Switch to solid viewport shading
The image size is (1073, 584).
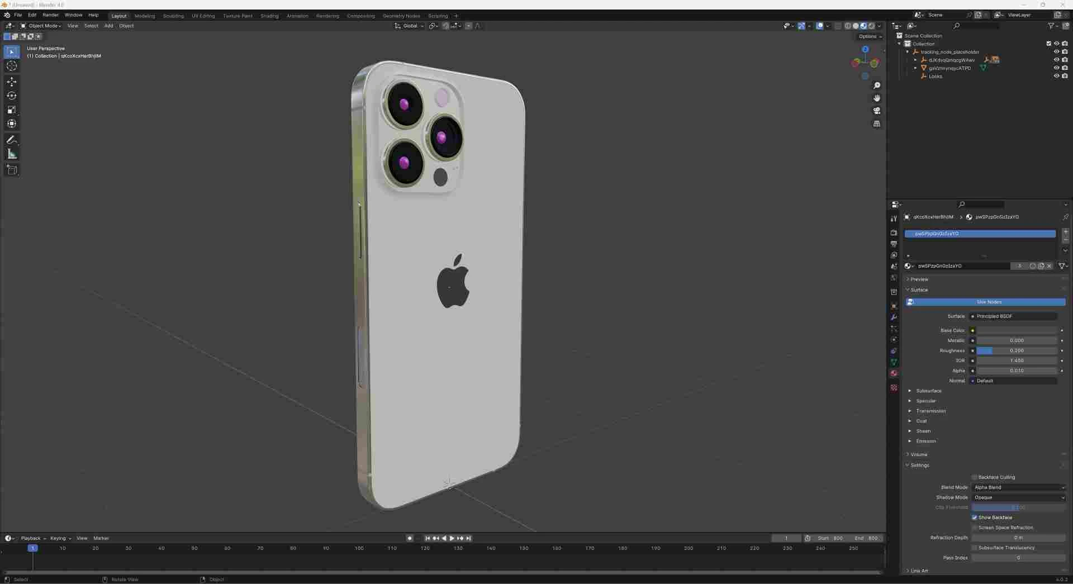856,26
